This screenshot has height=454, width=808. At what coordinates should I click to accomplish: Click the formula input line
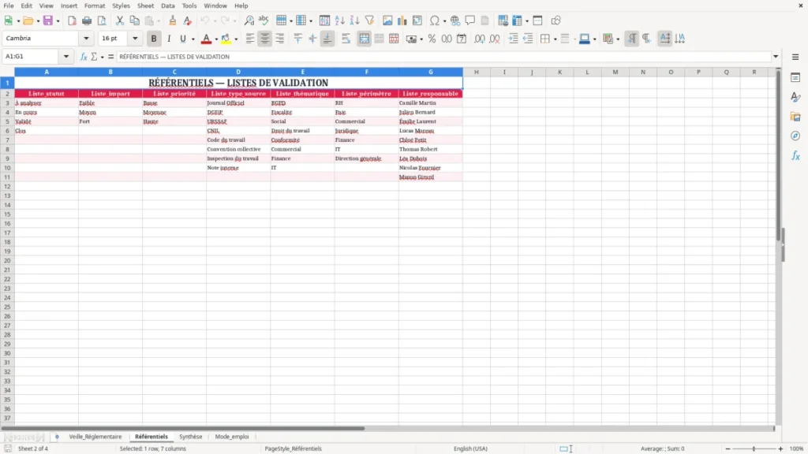(443, 57)
